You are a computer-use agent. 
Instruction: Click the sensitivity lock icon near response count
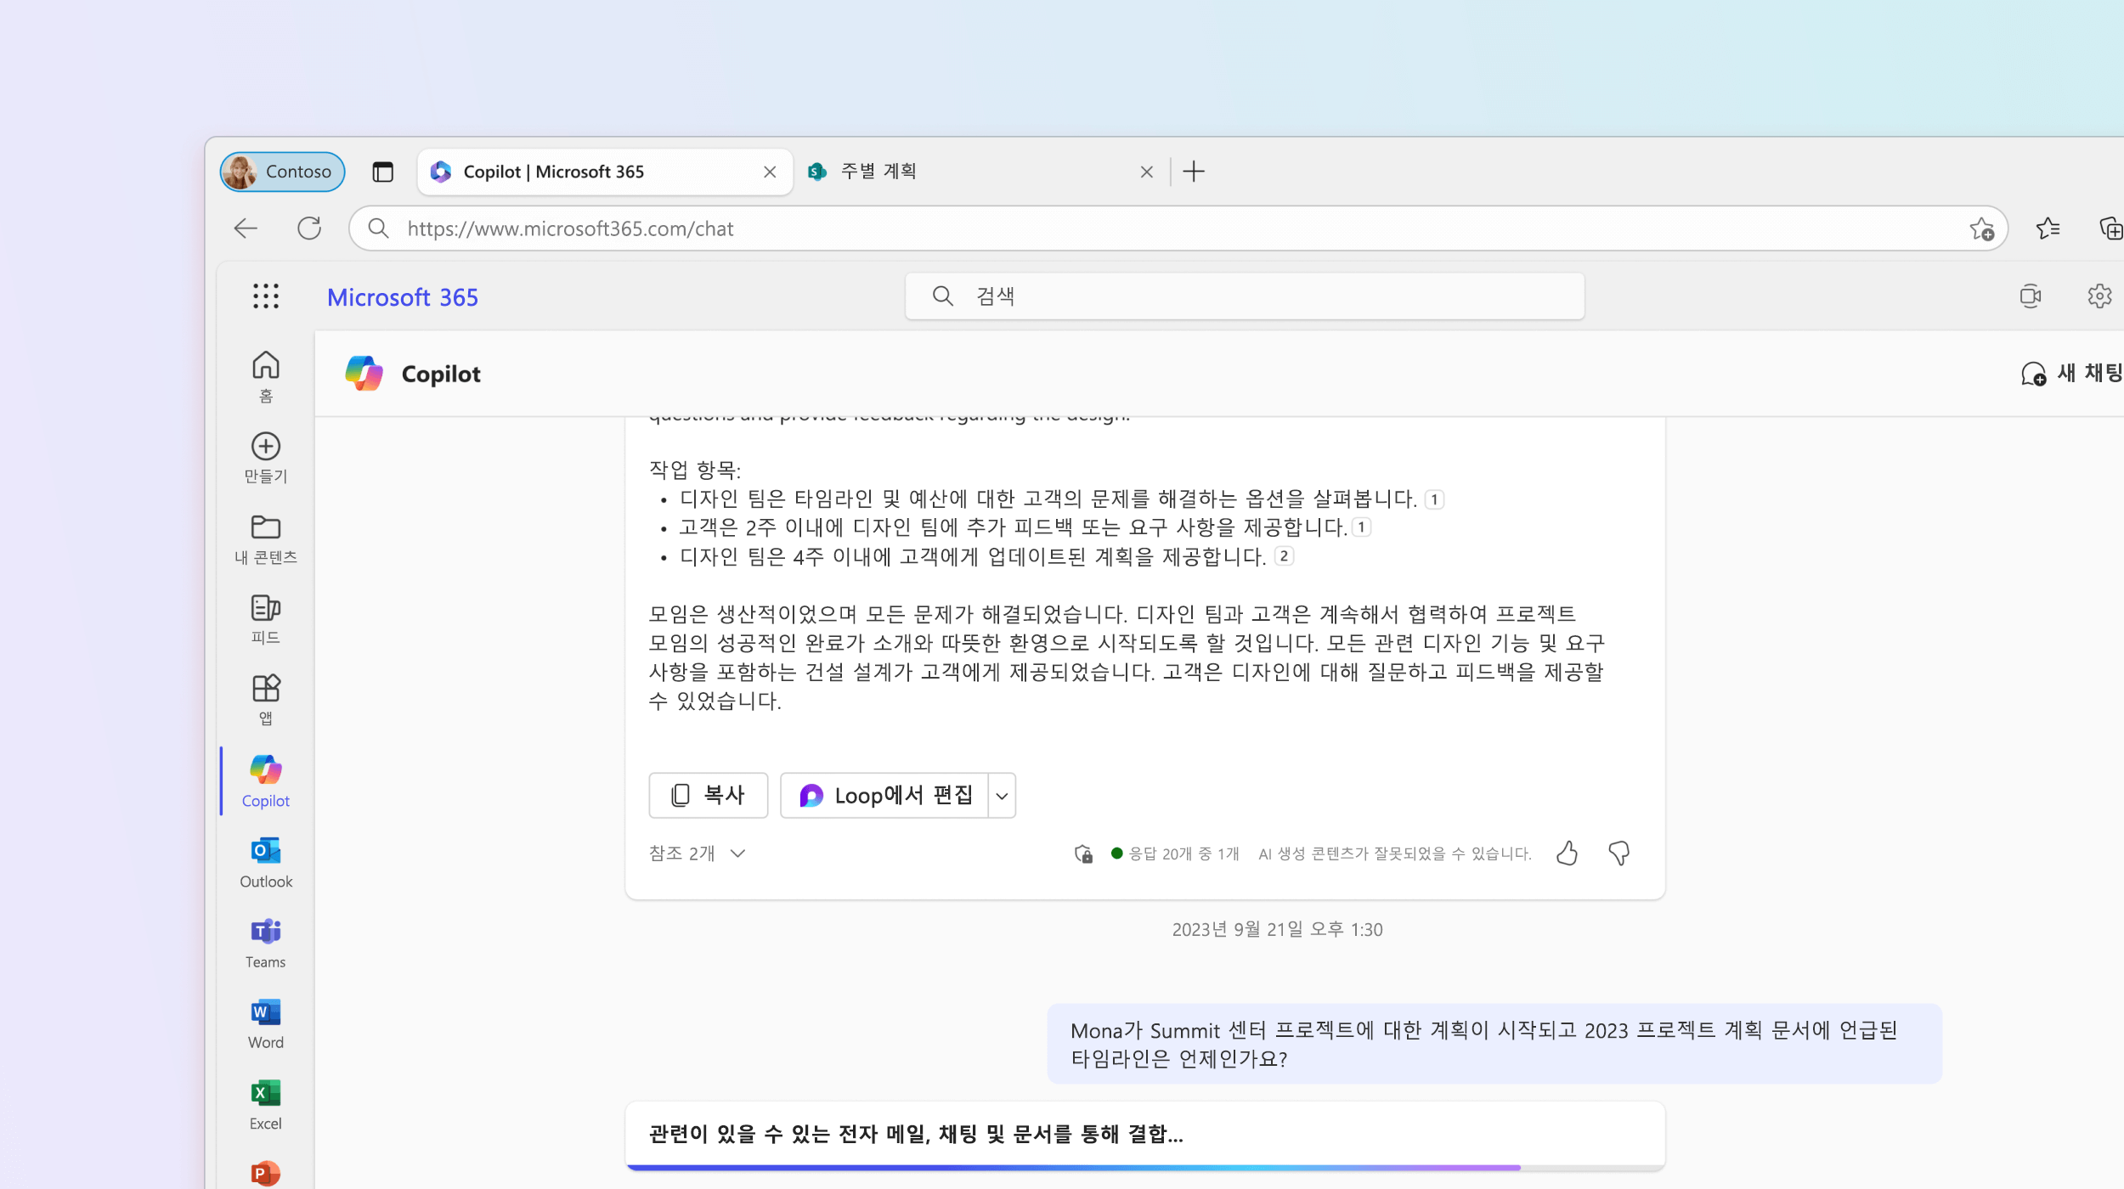point(1083,854)
